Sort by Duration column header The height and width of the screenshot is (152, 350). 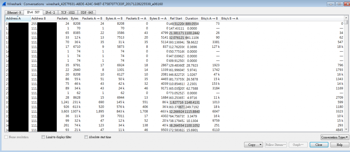(x=192, y=18)
